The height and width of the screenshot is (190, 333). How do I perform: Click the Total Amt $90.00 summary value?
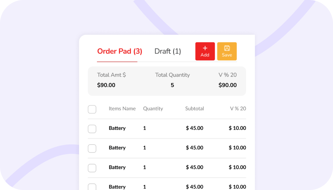coord(106,85)
